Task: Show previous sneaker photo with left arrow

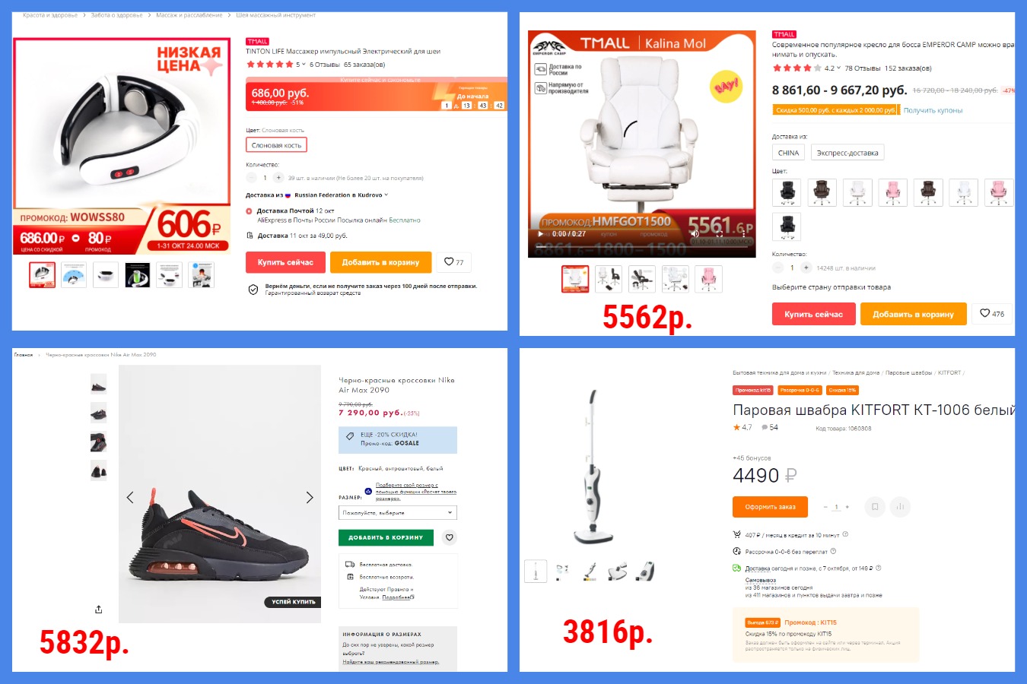Action: click(x=130, y=497)
